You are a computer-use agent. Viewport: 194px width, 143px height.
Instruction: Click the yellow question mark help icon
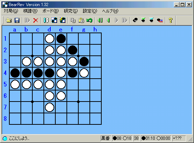(x=171, y=20)
